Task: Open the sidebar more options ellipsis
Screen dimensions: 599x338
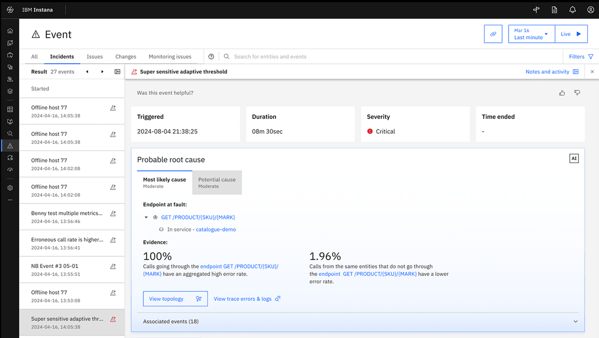Action: point(10,200)
